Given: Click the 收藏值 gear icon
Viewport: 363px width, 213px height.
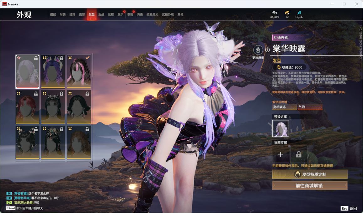Looking at the screenshot, I should coord(279,67).
